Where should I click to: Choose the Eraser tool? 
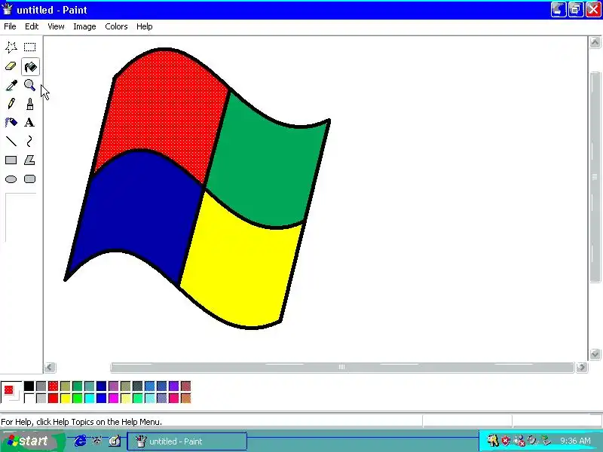[11, 66]
